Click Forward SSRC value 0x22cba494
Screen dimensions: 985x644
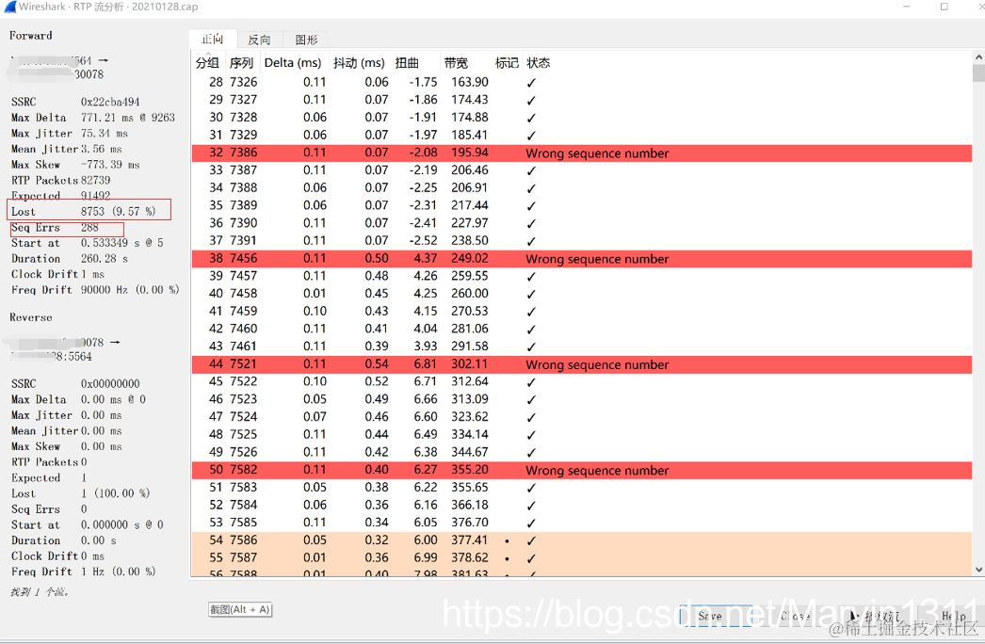(x=110, y=102)
